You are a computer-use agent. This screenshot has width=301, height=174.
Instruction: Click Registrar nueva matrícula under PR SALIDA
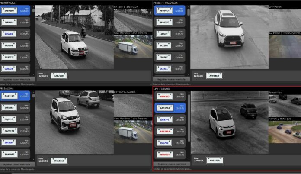(x=17, y=164)
